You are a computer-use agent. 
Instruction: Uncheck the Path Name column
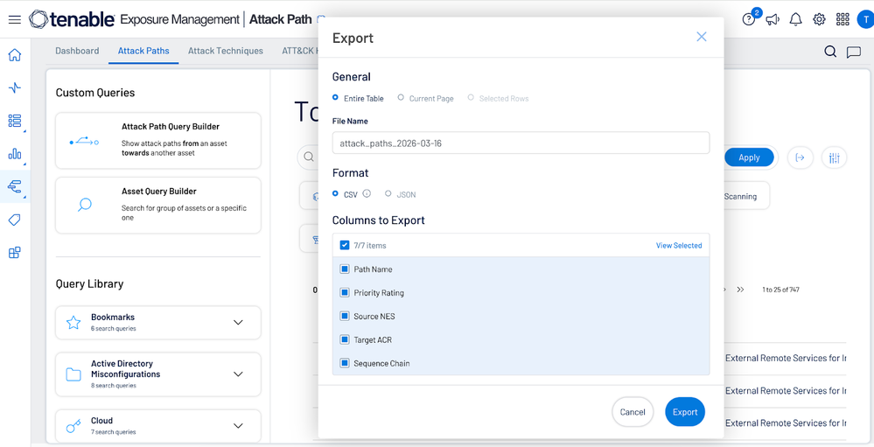(345, 269)
